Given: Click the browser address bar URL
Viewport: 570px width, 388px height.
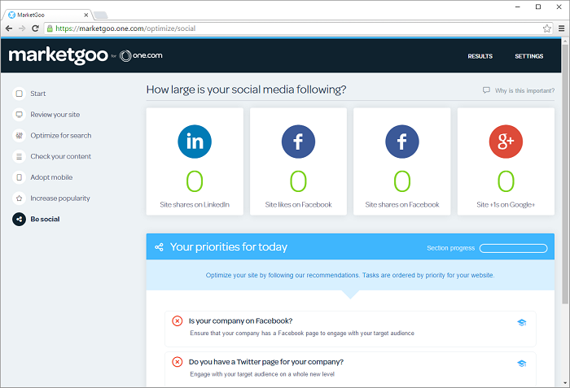Looking at the screenshot, I should [125, 28].
